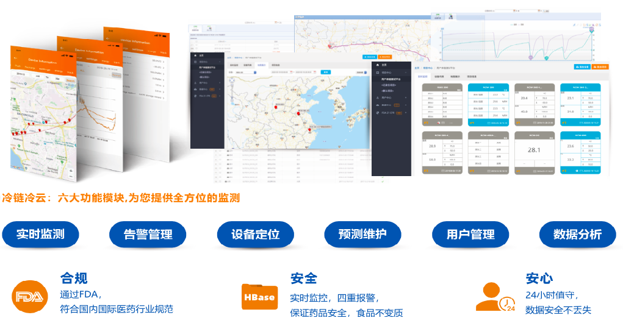Select active map tab in map window

(x=261, y=65)
